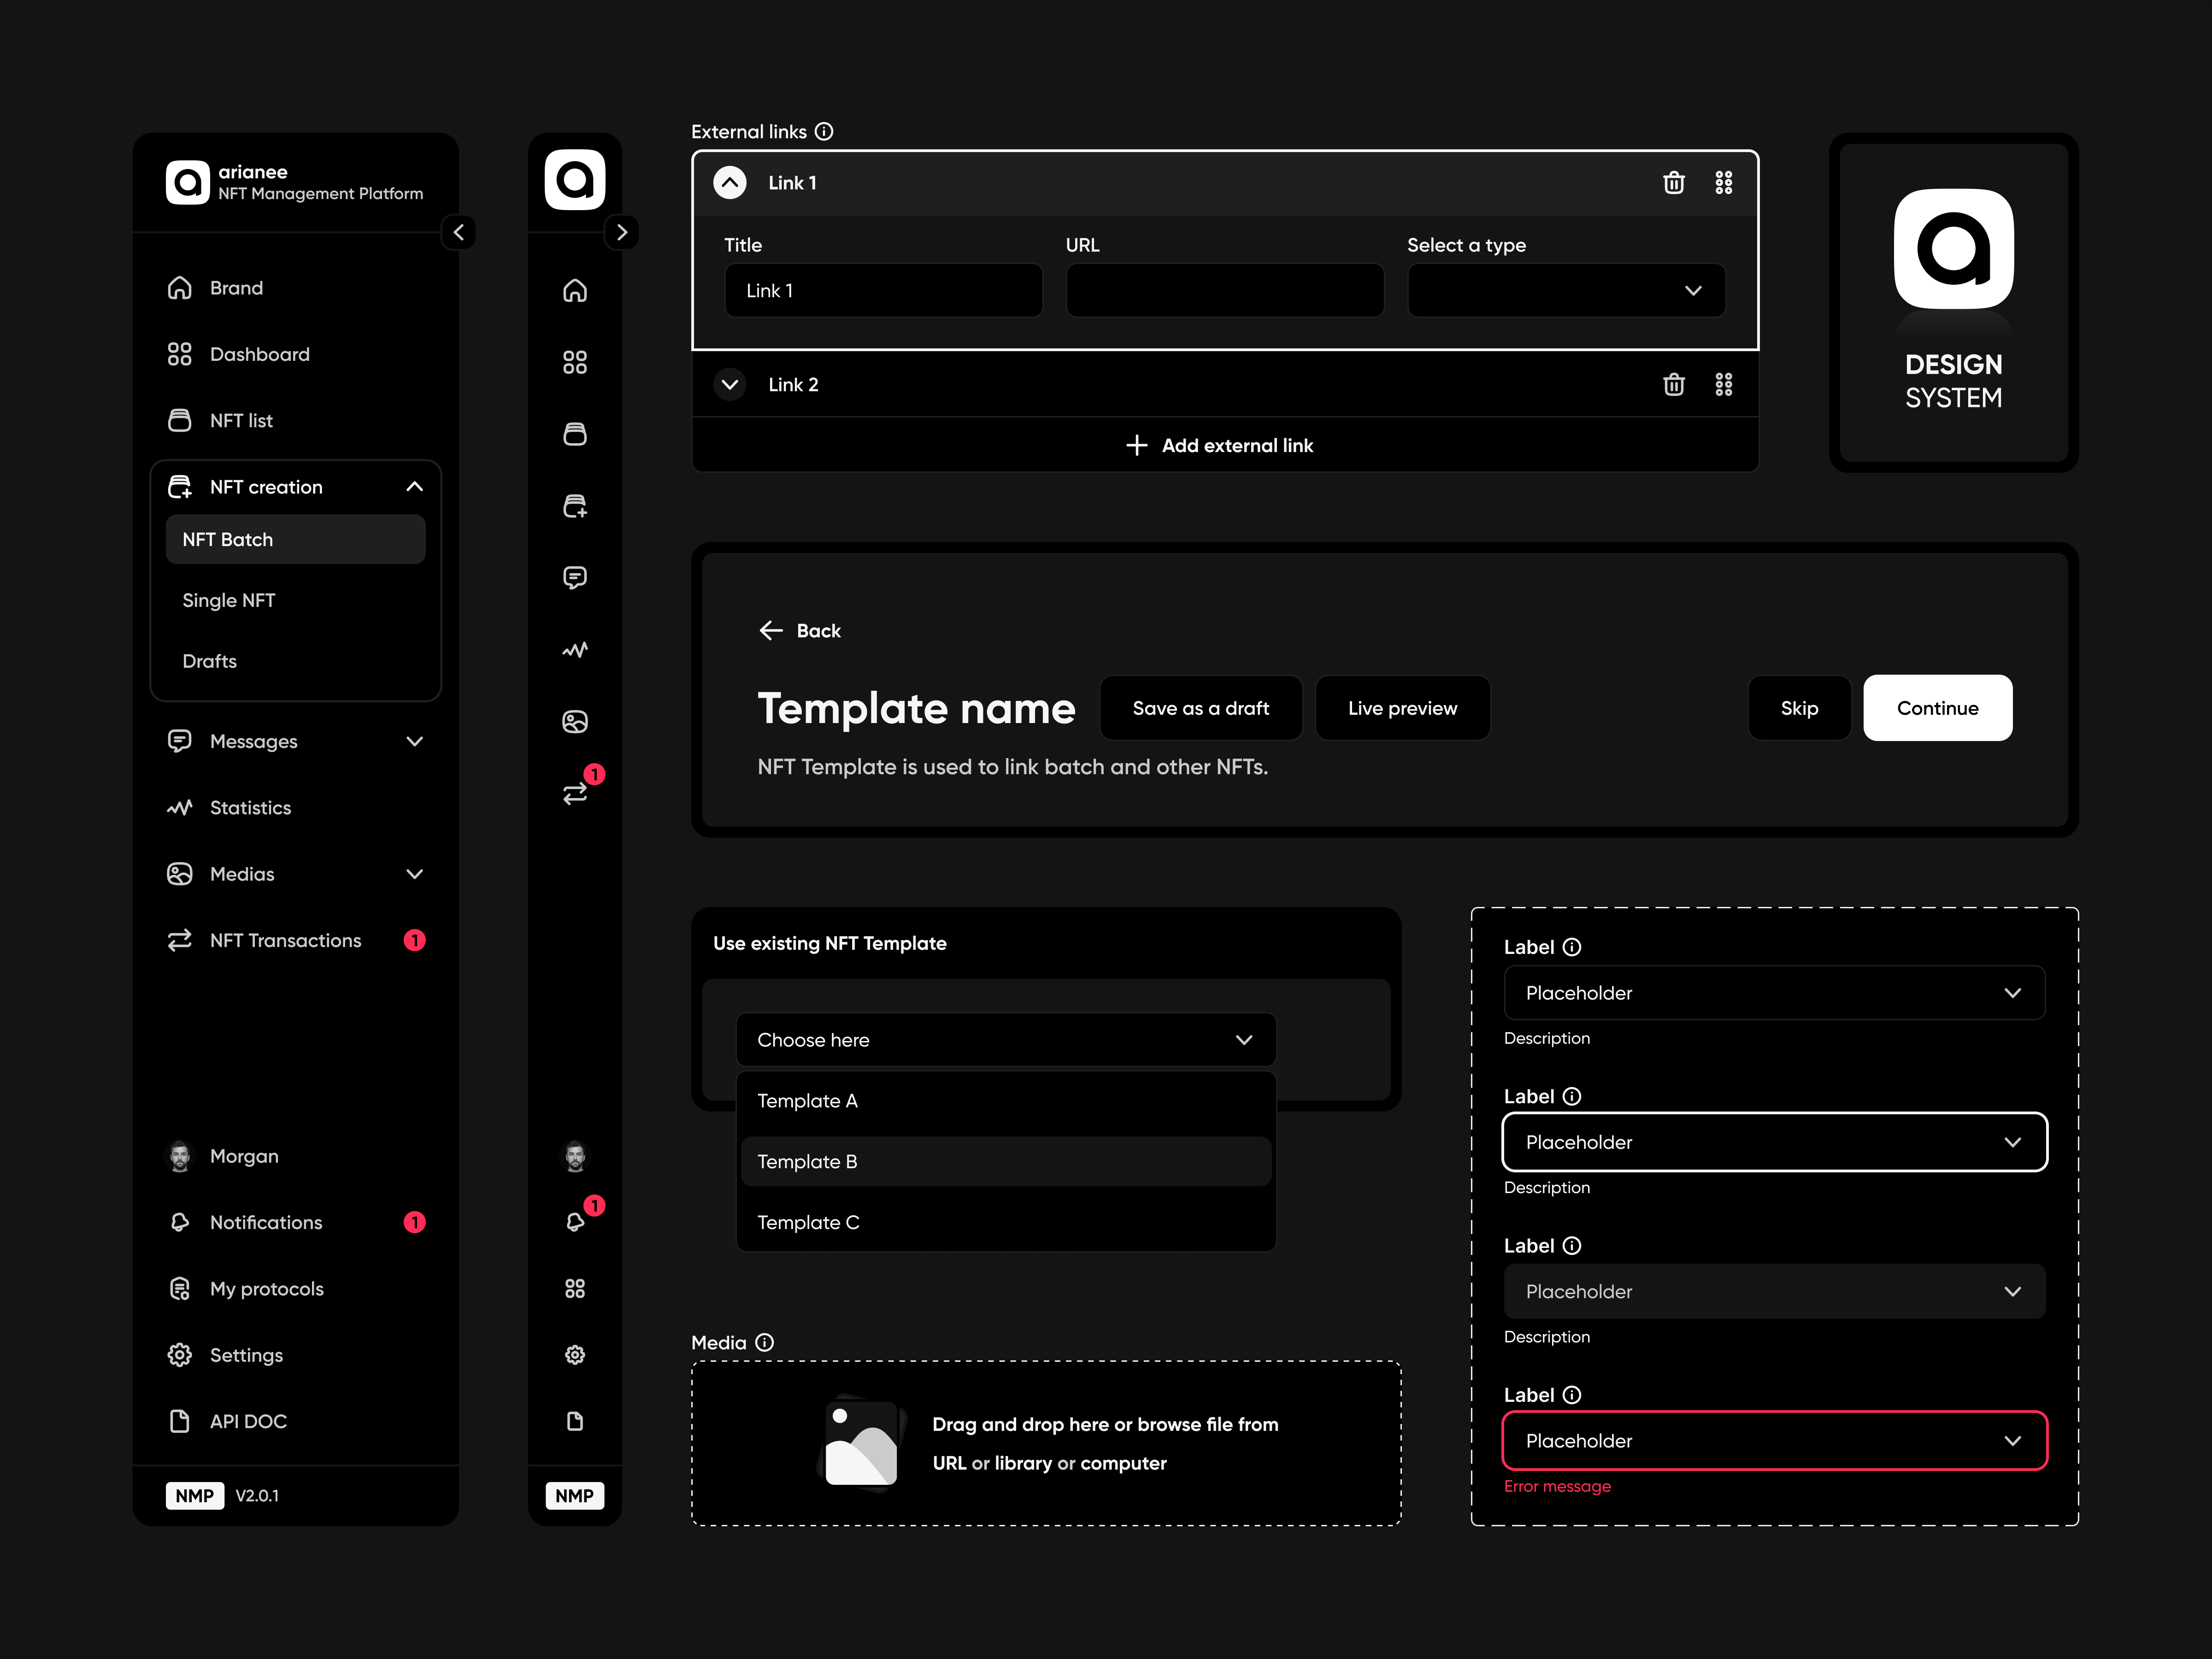Screen dimensions: 2212x1659
Task: Click Add external link
Action: click(1221, 445)
